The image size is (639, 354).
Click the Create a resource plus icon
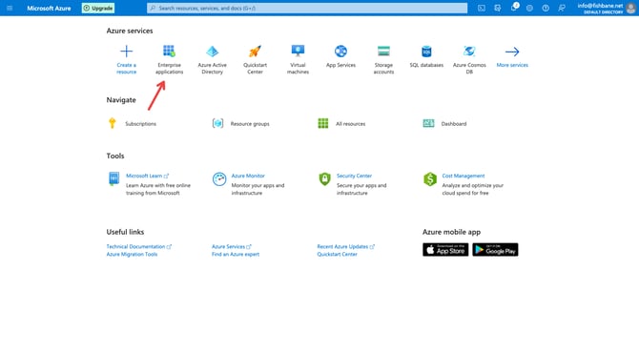[x=126, y=52]
